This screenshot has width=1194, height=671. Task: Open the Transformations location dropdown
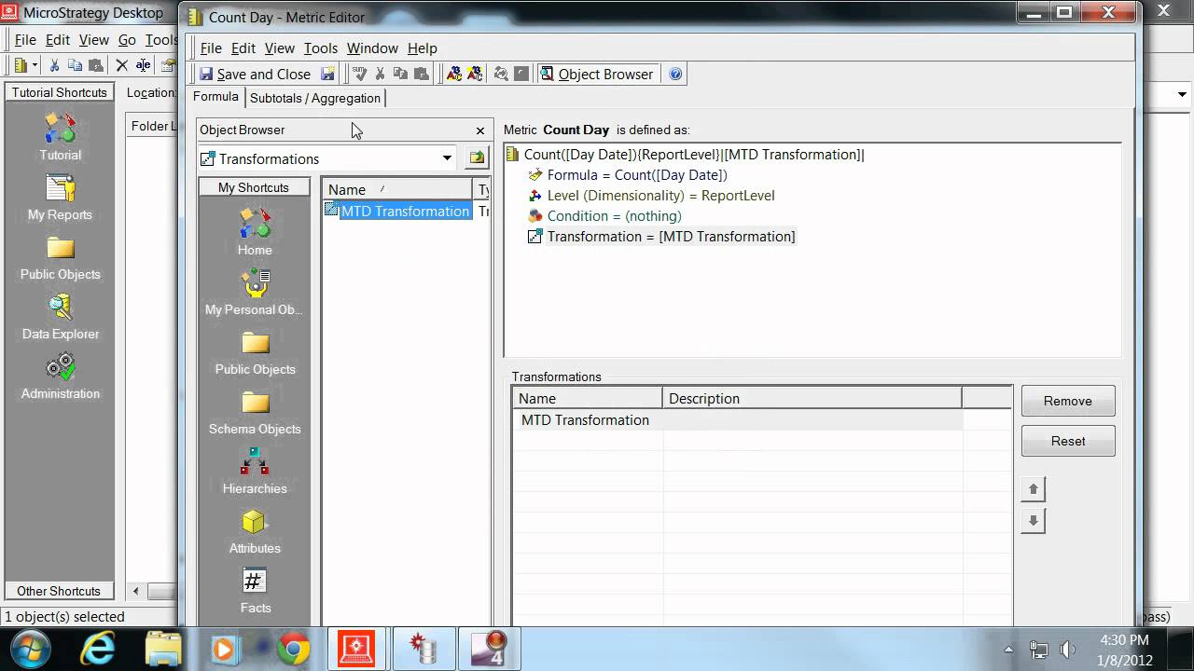point(447,158)
